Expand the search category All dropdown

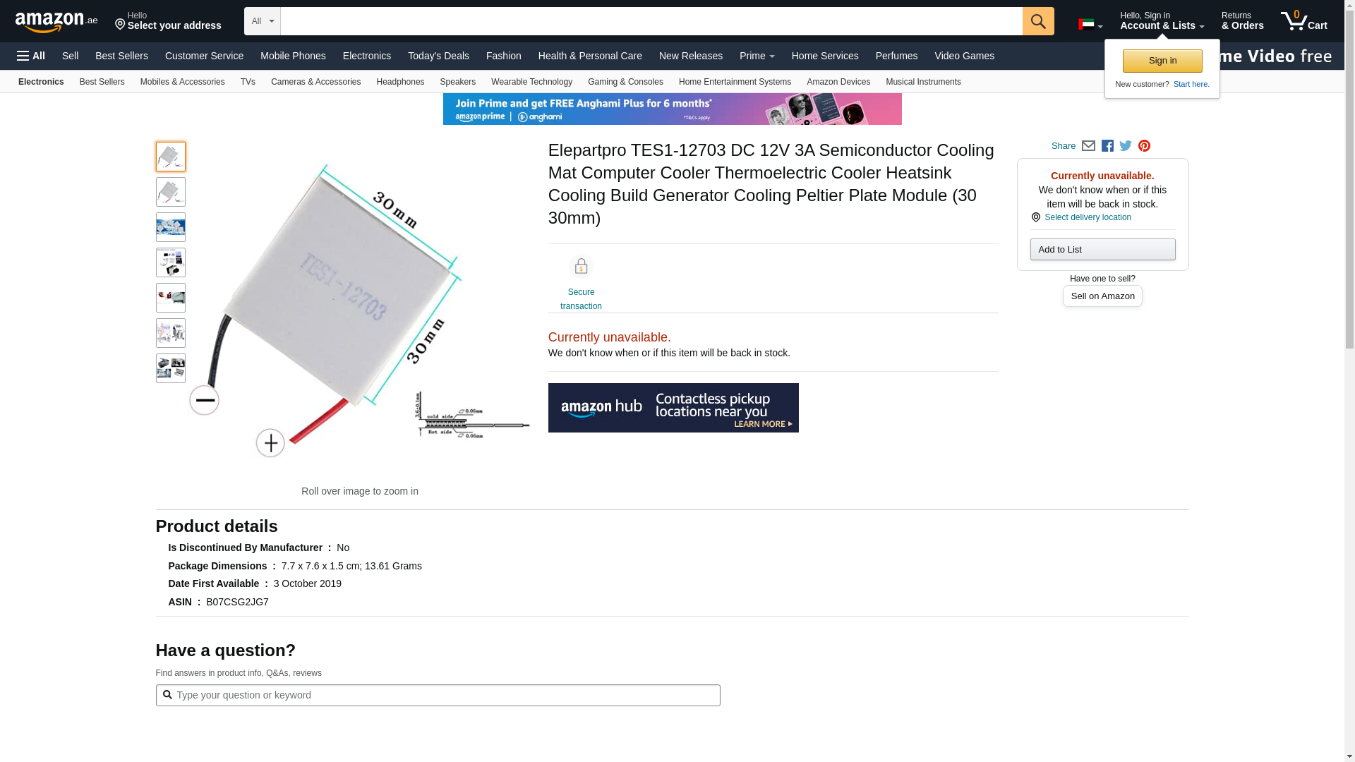(x=262, y=21)
